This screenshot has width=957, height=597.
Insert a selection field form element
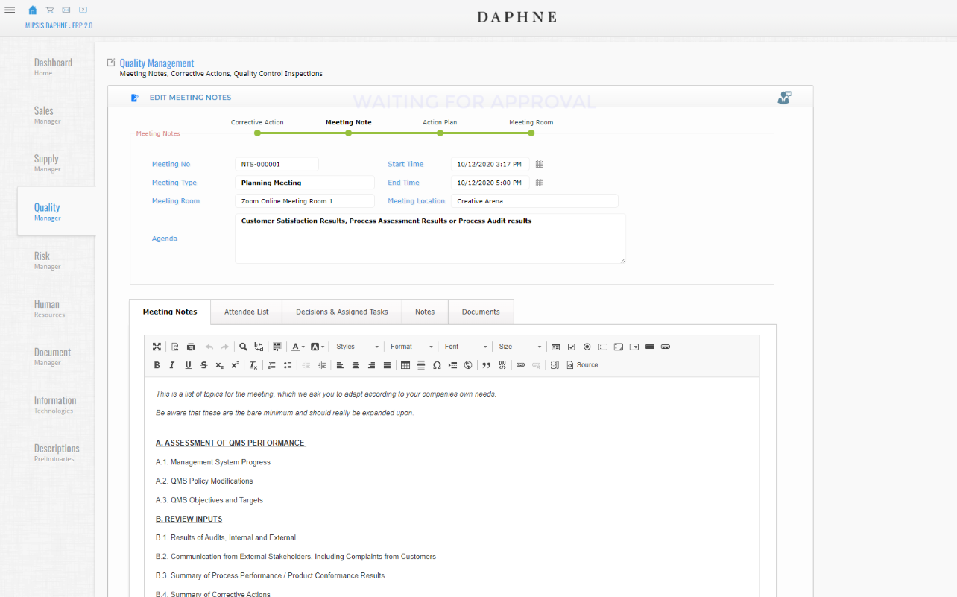point(634,347)
